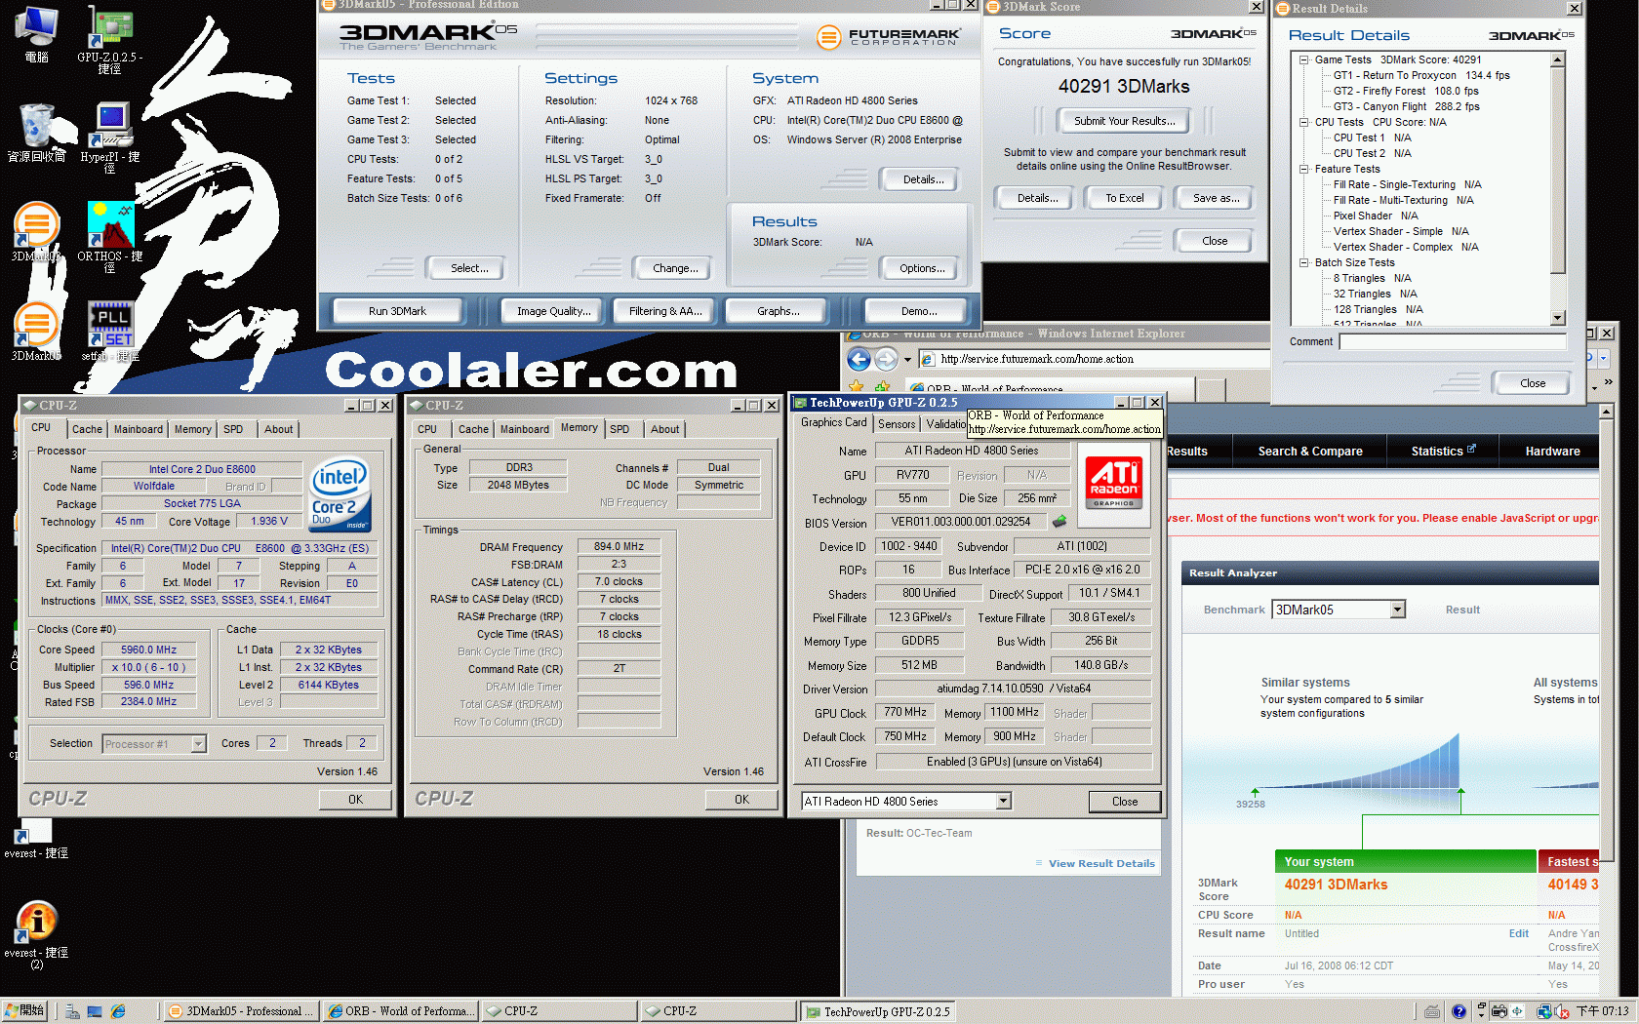The image size is (1639, 1024).
Task: Click Submit Your Results button
Action: [x=1124, y=121]
